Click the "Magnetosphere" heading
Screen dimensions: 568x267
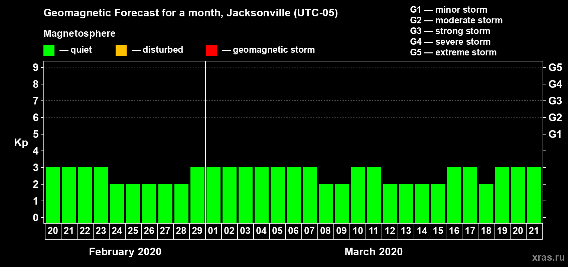80,33
